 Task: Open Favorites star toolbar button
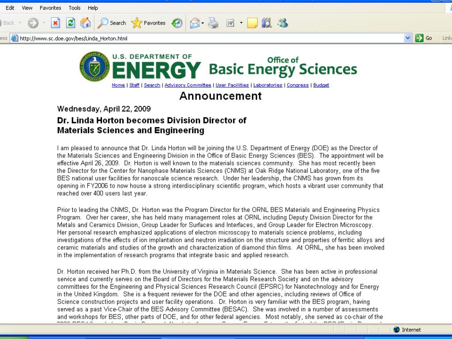coord(148,23)
